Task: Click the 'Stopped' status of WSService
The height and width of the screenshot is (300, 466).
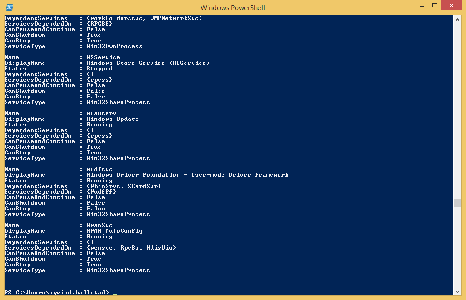Action: (x=99, y=69)
